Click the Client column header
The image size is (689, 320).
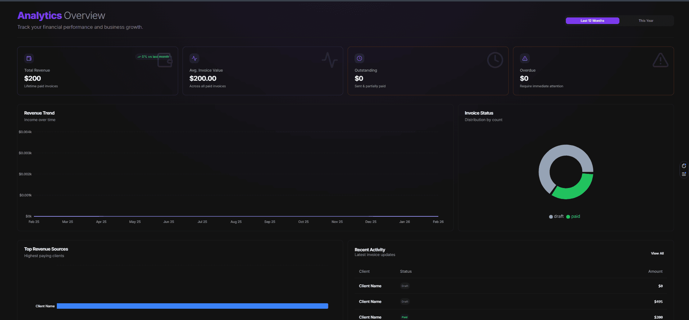coord(364,272)
